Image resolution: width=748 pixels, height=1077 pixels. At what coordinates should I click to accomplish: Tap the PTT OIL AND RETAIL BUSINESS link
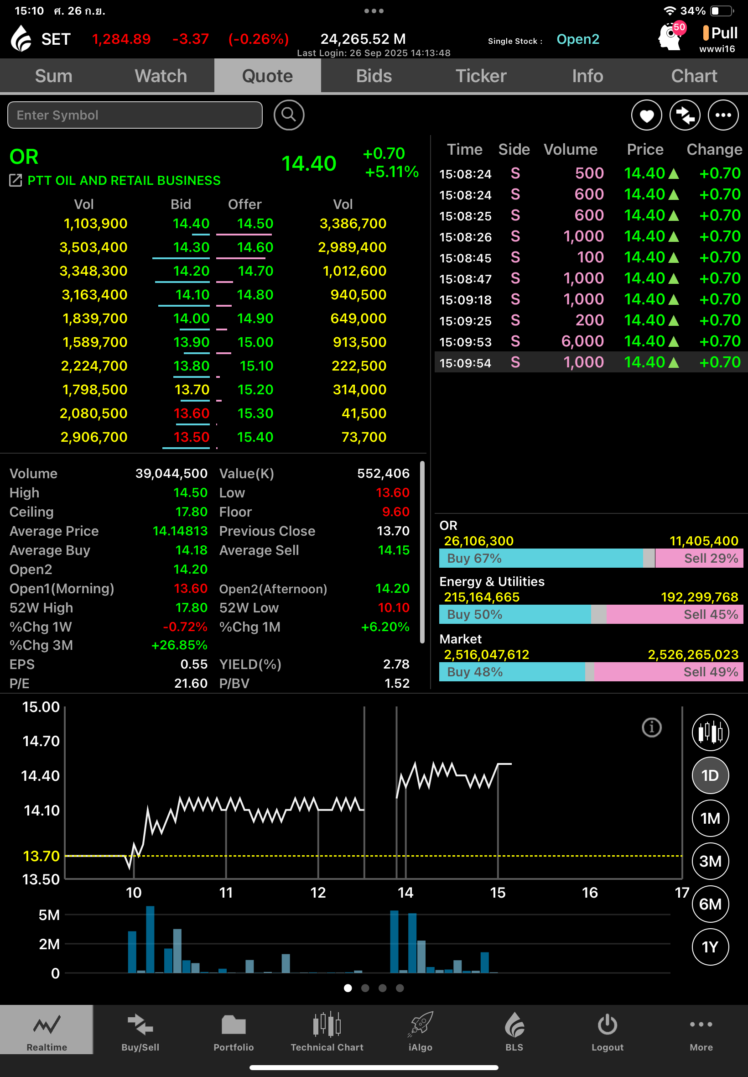point(124,181)
